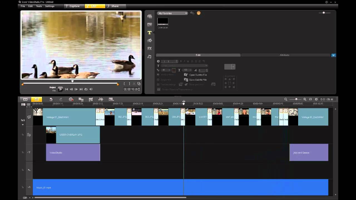Open the line spacing 100 dropdown
The height and width of the screenshot is (200, 356).
[187, 70]
